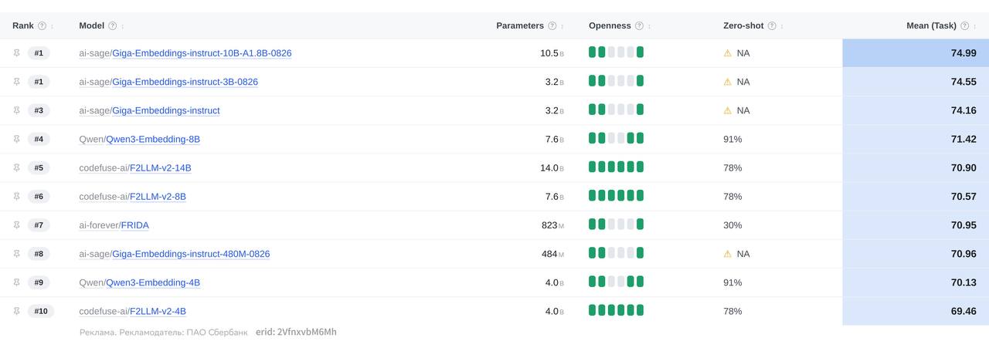Sort rows by Zero-shot percentage
This screenshot has height=348, width=989.
tap(782, 26)
